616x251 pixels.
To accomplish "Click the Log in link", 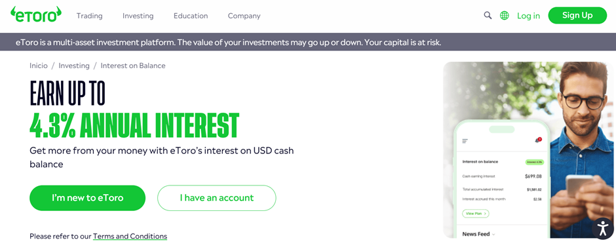I will point(528,16).
